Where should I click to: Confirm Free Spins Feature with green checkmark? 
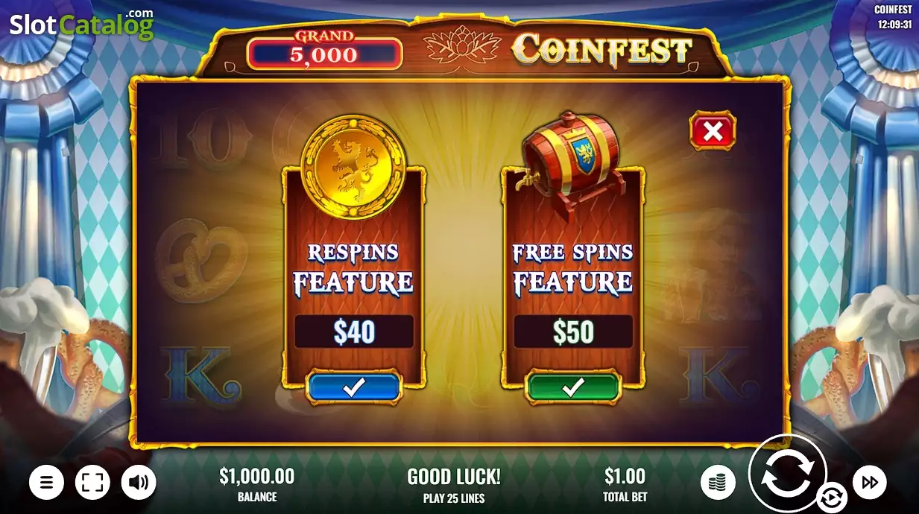572,387
